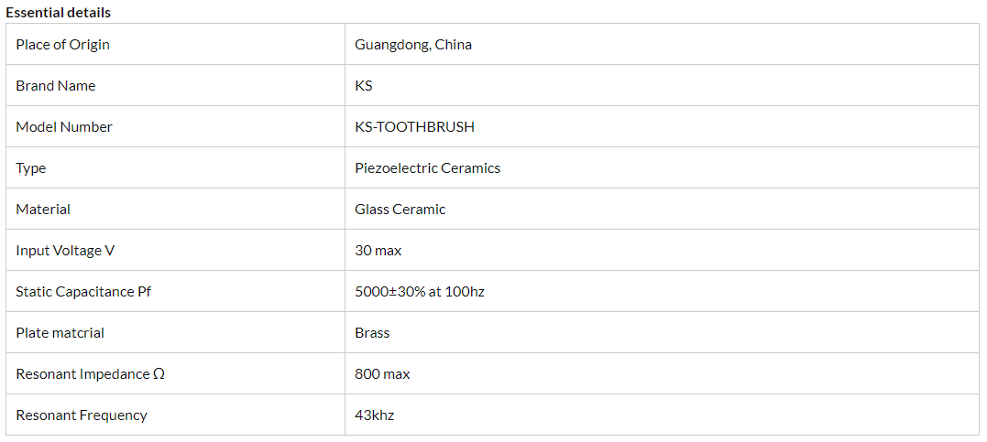
Task: Select the Static Capacitance Pf label
Action: (82, 292)
